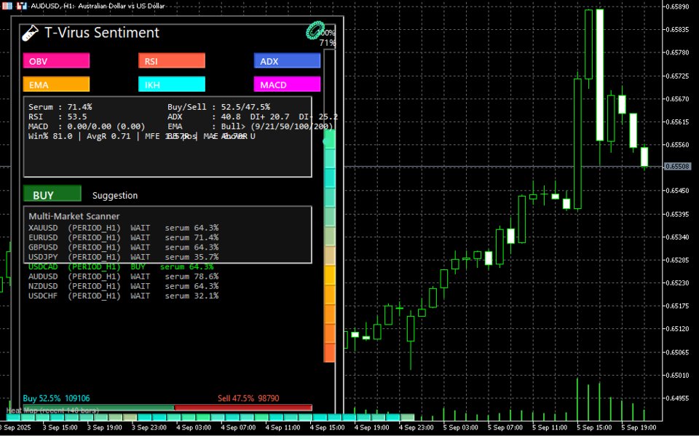
Task: Click the Serum : 71.4% readout
Action: pyautogui.click(x=60, y=107)
